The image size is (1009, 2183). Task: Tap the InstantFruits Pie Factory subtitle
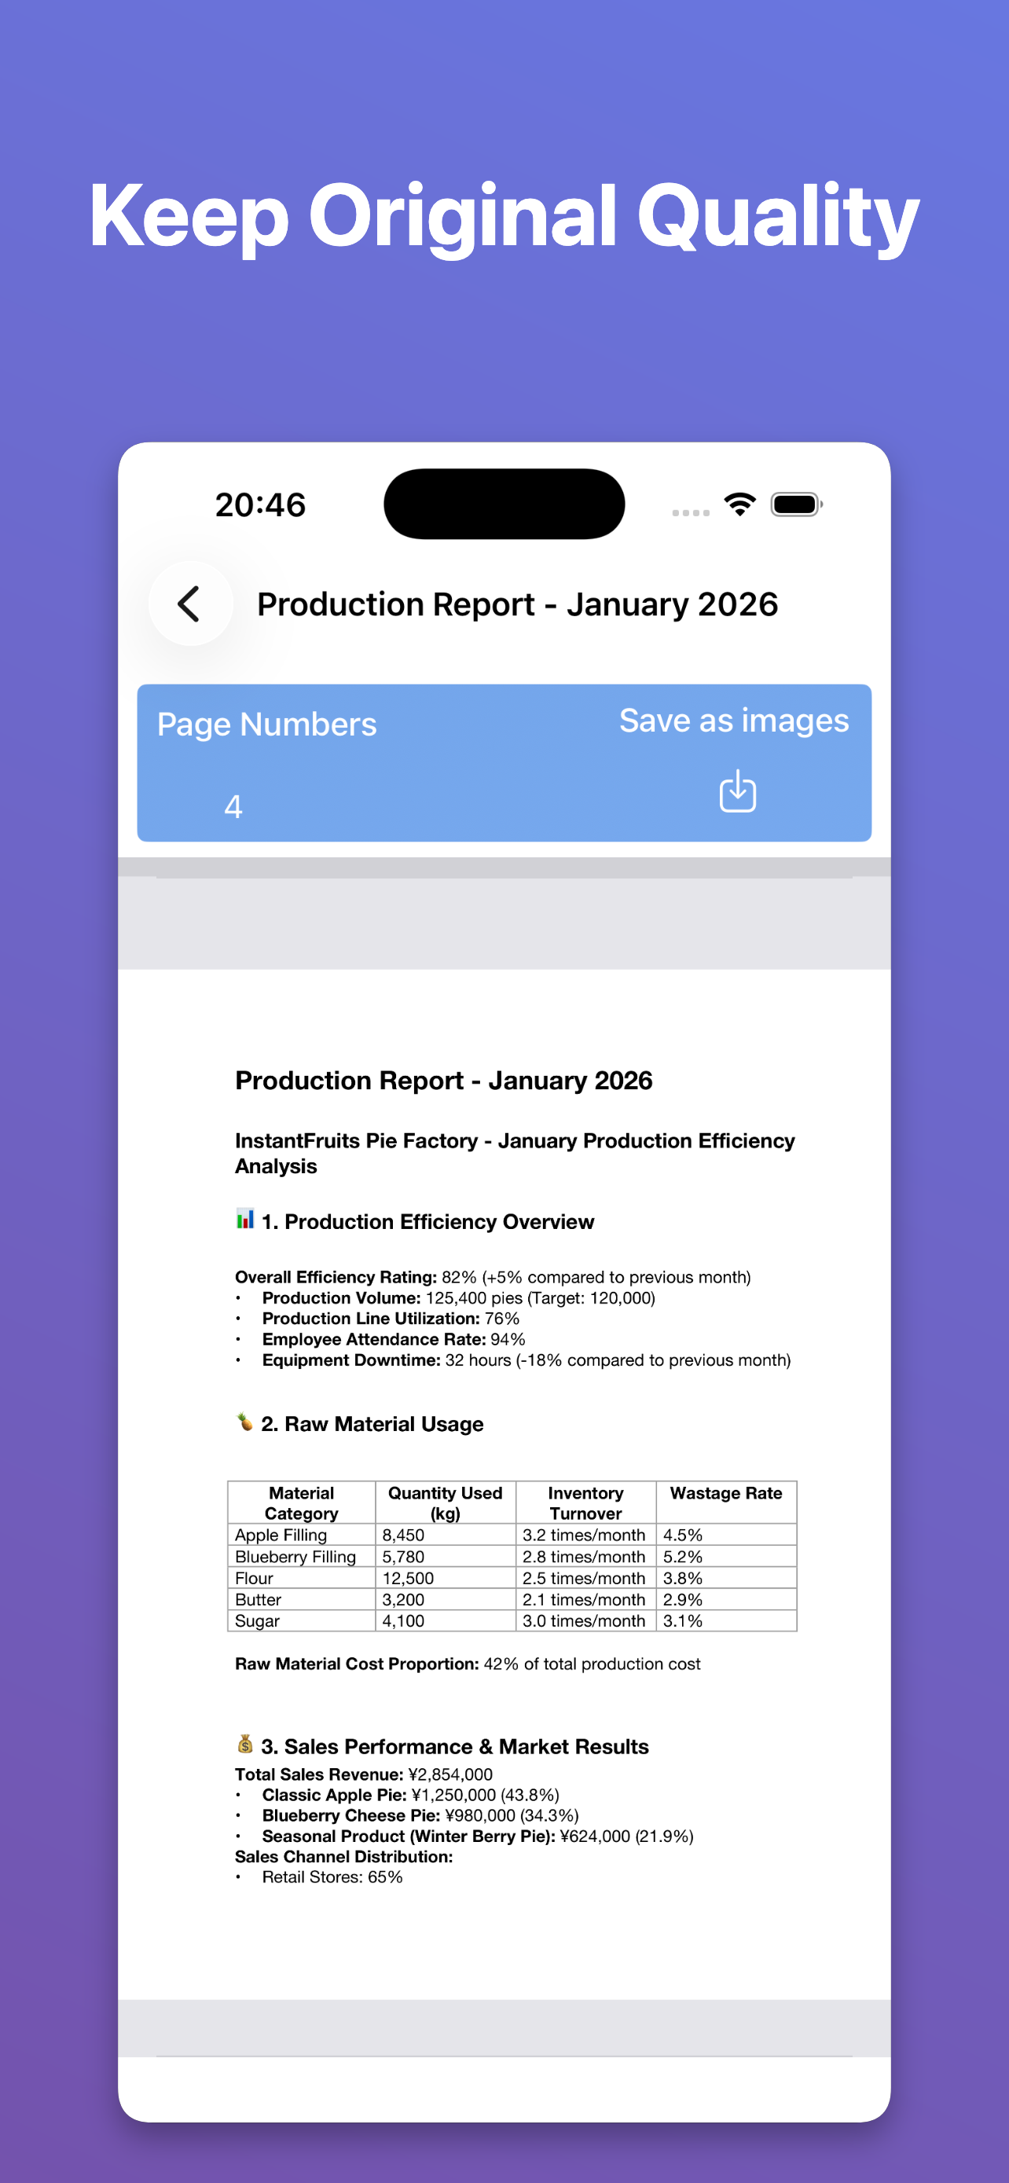click(x=515, y=1154)
